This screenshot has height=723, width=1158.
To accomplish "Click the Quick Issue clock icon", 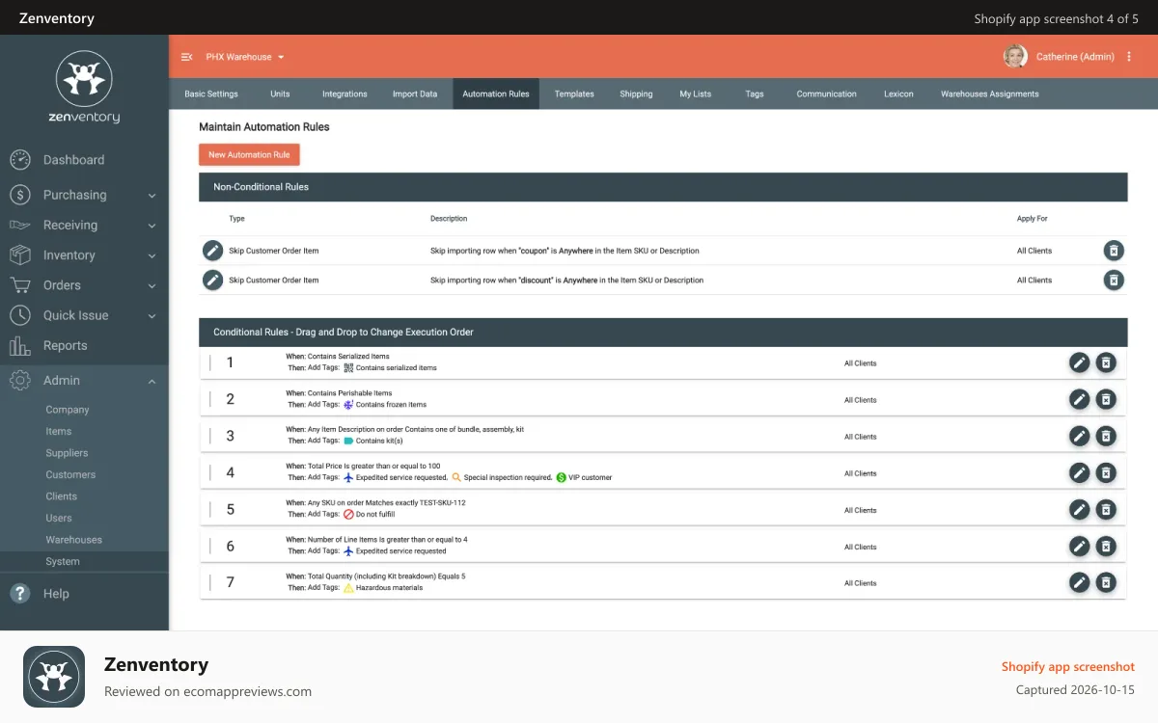I will pyautogui.click(x=20, y=315).
